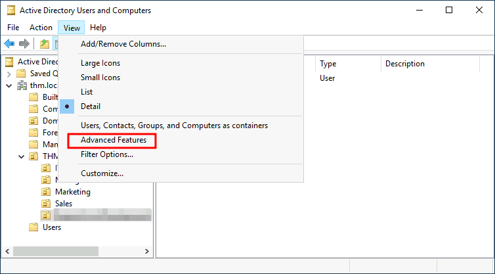
Task: Choose Add/Remove Columns menu entry
Action: 123,45
